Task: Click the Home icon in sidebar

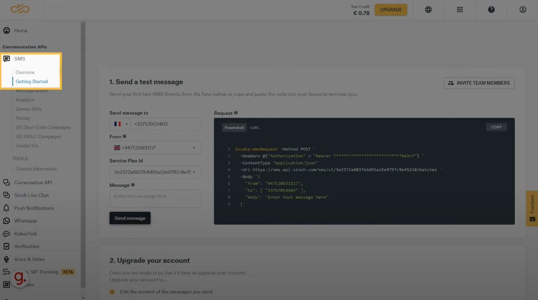Action: click(x=6, y=30)
